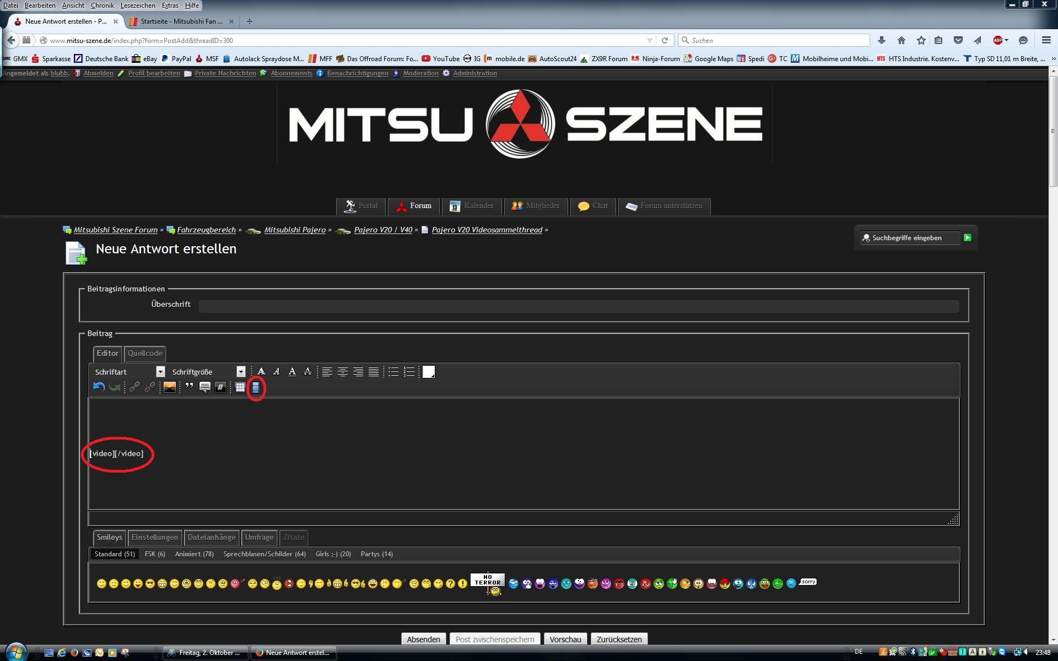
Task: Open the Chronik menu
Action: [x=102, y=5]
